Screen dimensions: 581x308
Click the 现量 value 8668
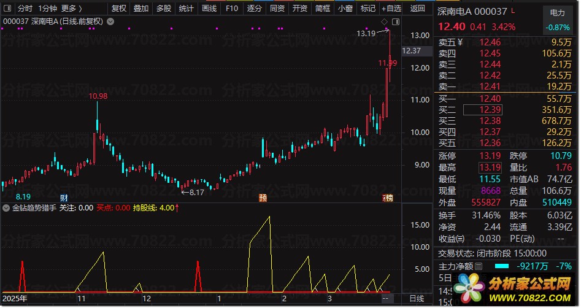(x=491, y=191)
